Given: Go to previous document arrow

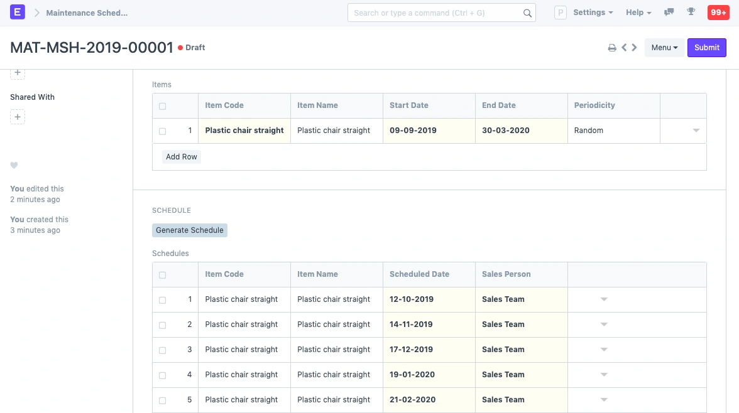Looking at the screenshot, I should 624,48.
